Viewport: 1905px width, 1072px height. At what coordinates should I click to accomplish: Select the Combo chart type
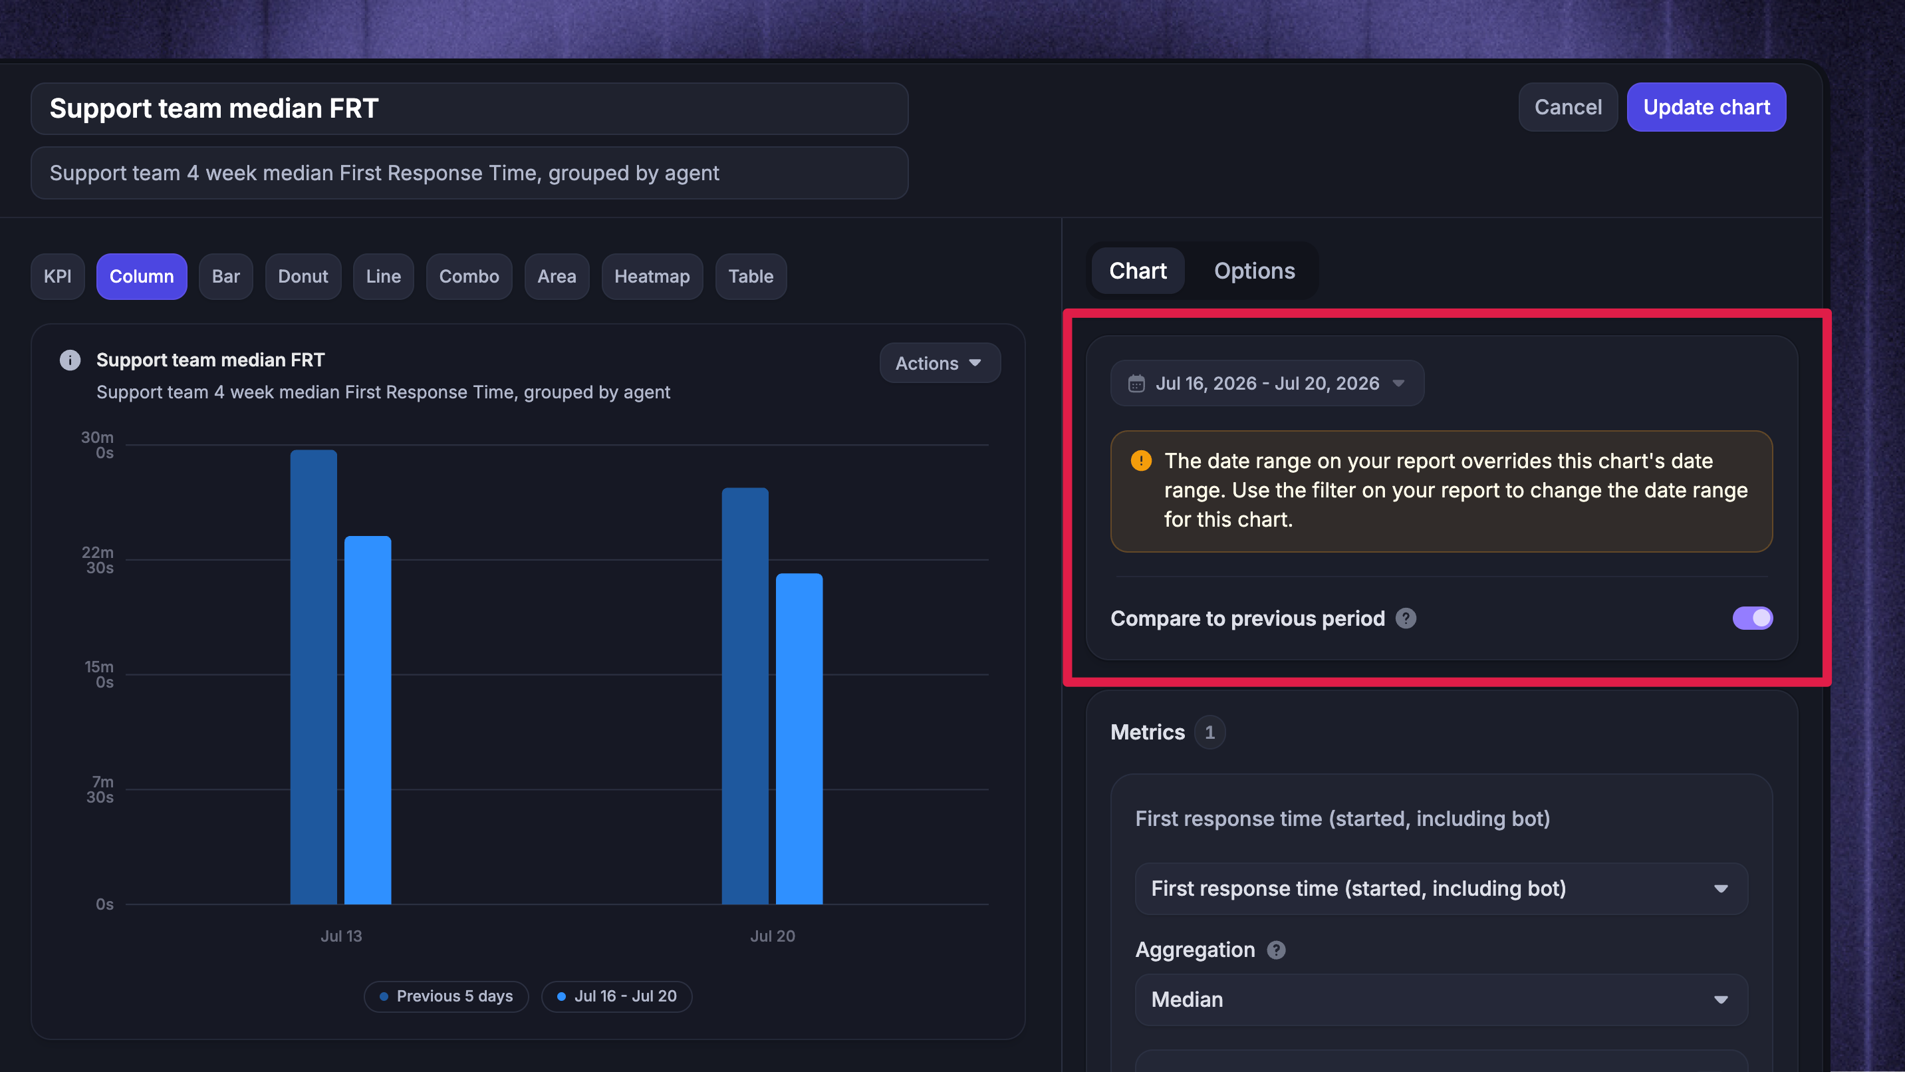point(469,277)
